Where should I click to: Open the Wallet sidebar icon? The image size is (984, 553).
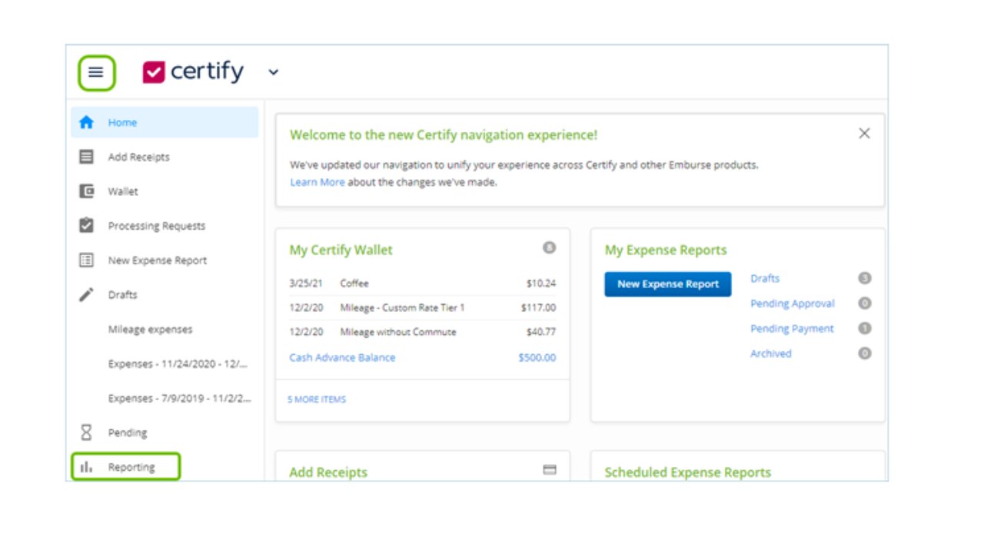[87, 191]
